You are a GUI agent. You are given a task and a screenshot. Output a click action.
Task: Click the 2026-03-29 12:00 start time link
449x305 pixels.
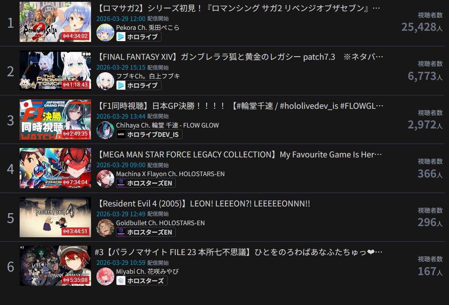121,19
